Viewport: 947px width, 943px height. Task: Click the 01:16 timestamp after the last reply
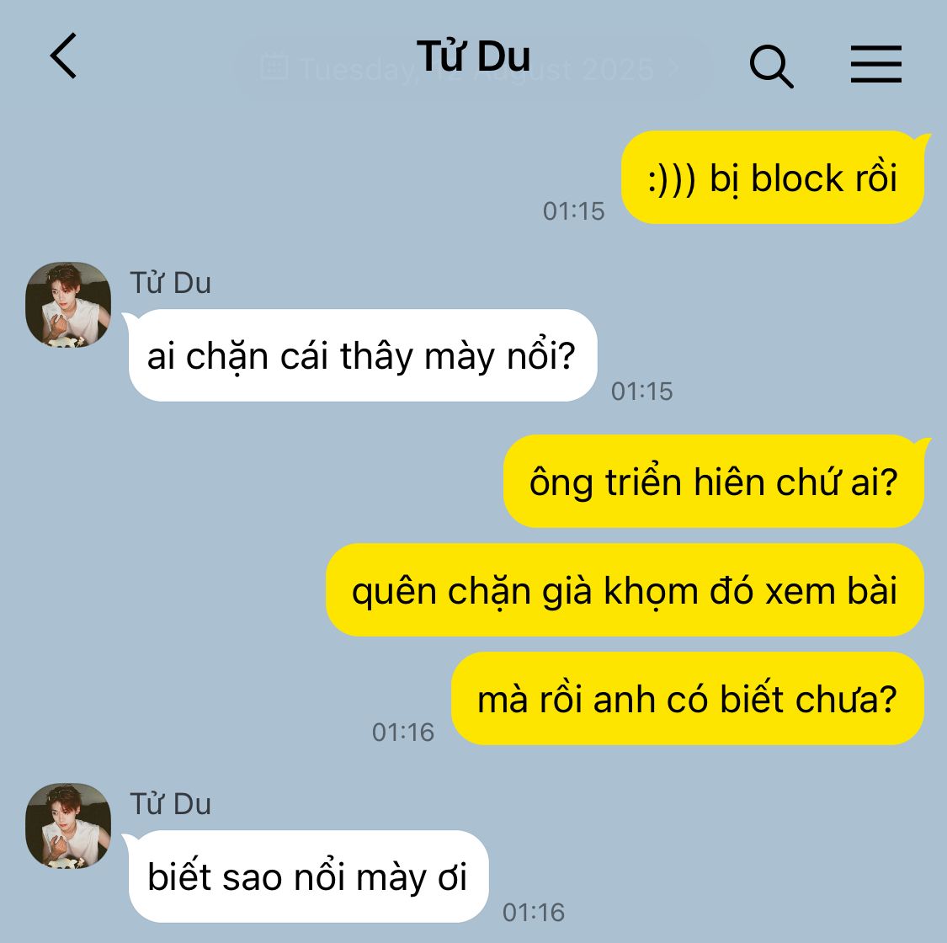tap(534, 912)
